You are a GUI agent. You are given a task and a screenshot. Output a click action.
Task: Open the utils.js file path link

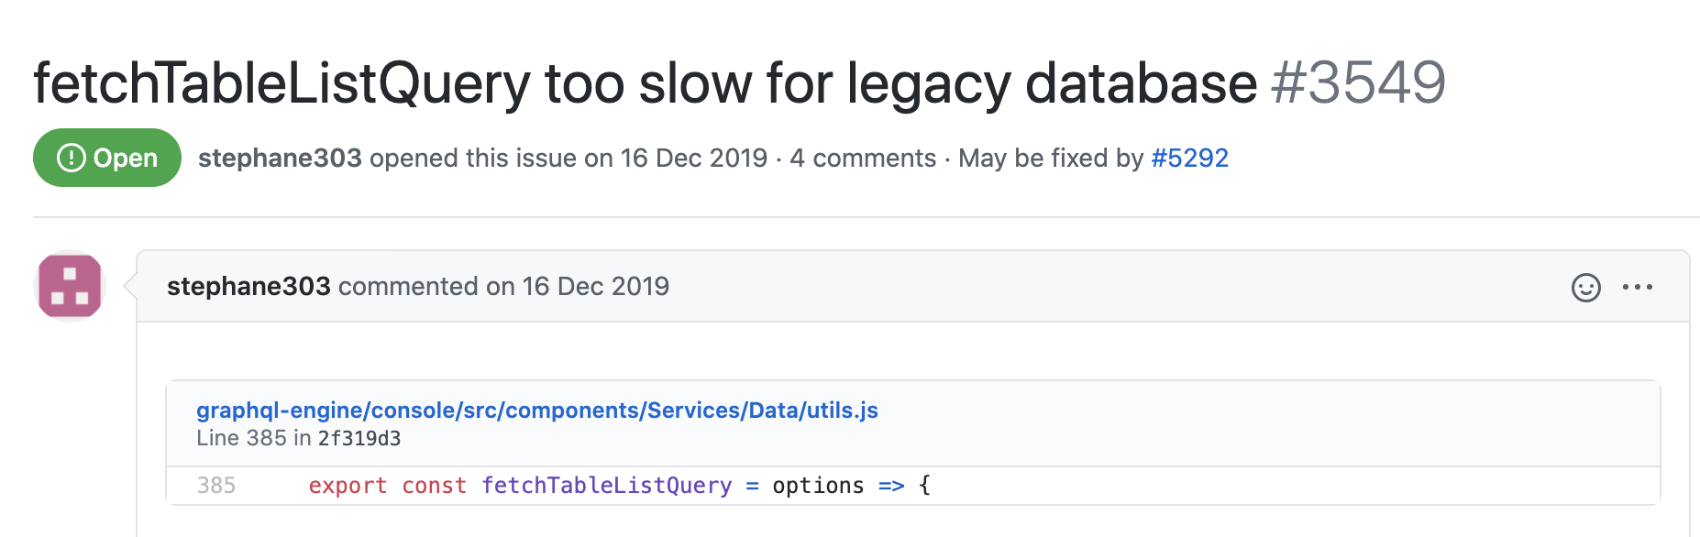pos(536,410)
